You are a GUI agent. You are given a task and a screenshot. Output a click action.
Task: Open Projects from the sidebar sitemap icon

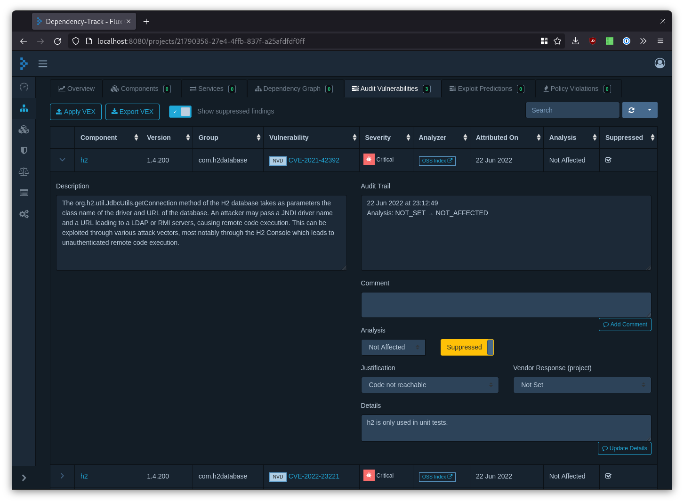[x=24, y=108]
